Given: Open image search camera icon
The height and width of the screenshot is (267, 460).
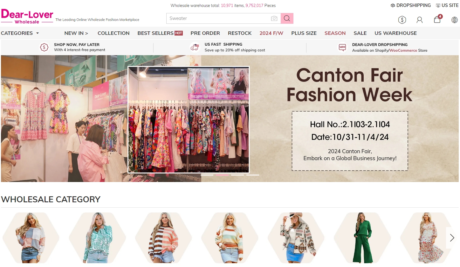Looking at the screenshot, I should point(274,18).
